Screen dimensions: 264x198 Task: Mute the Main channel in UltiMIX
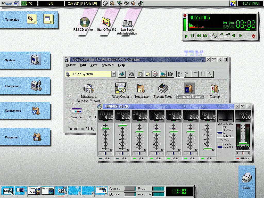click(105, 158)
